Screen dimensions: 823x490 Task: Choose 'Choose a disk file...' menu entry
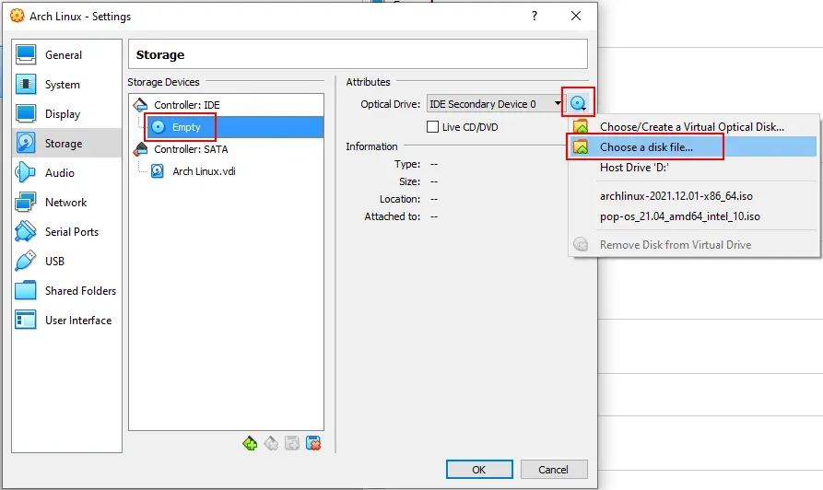click(x=646, y=147)
